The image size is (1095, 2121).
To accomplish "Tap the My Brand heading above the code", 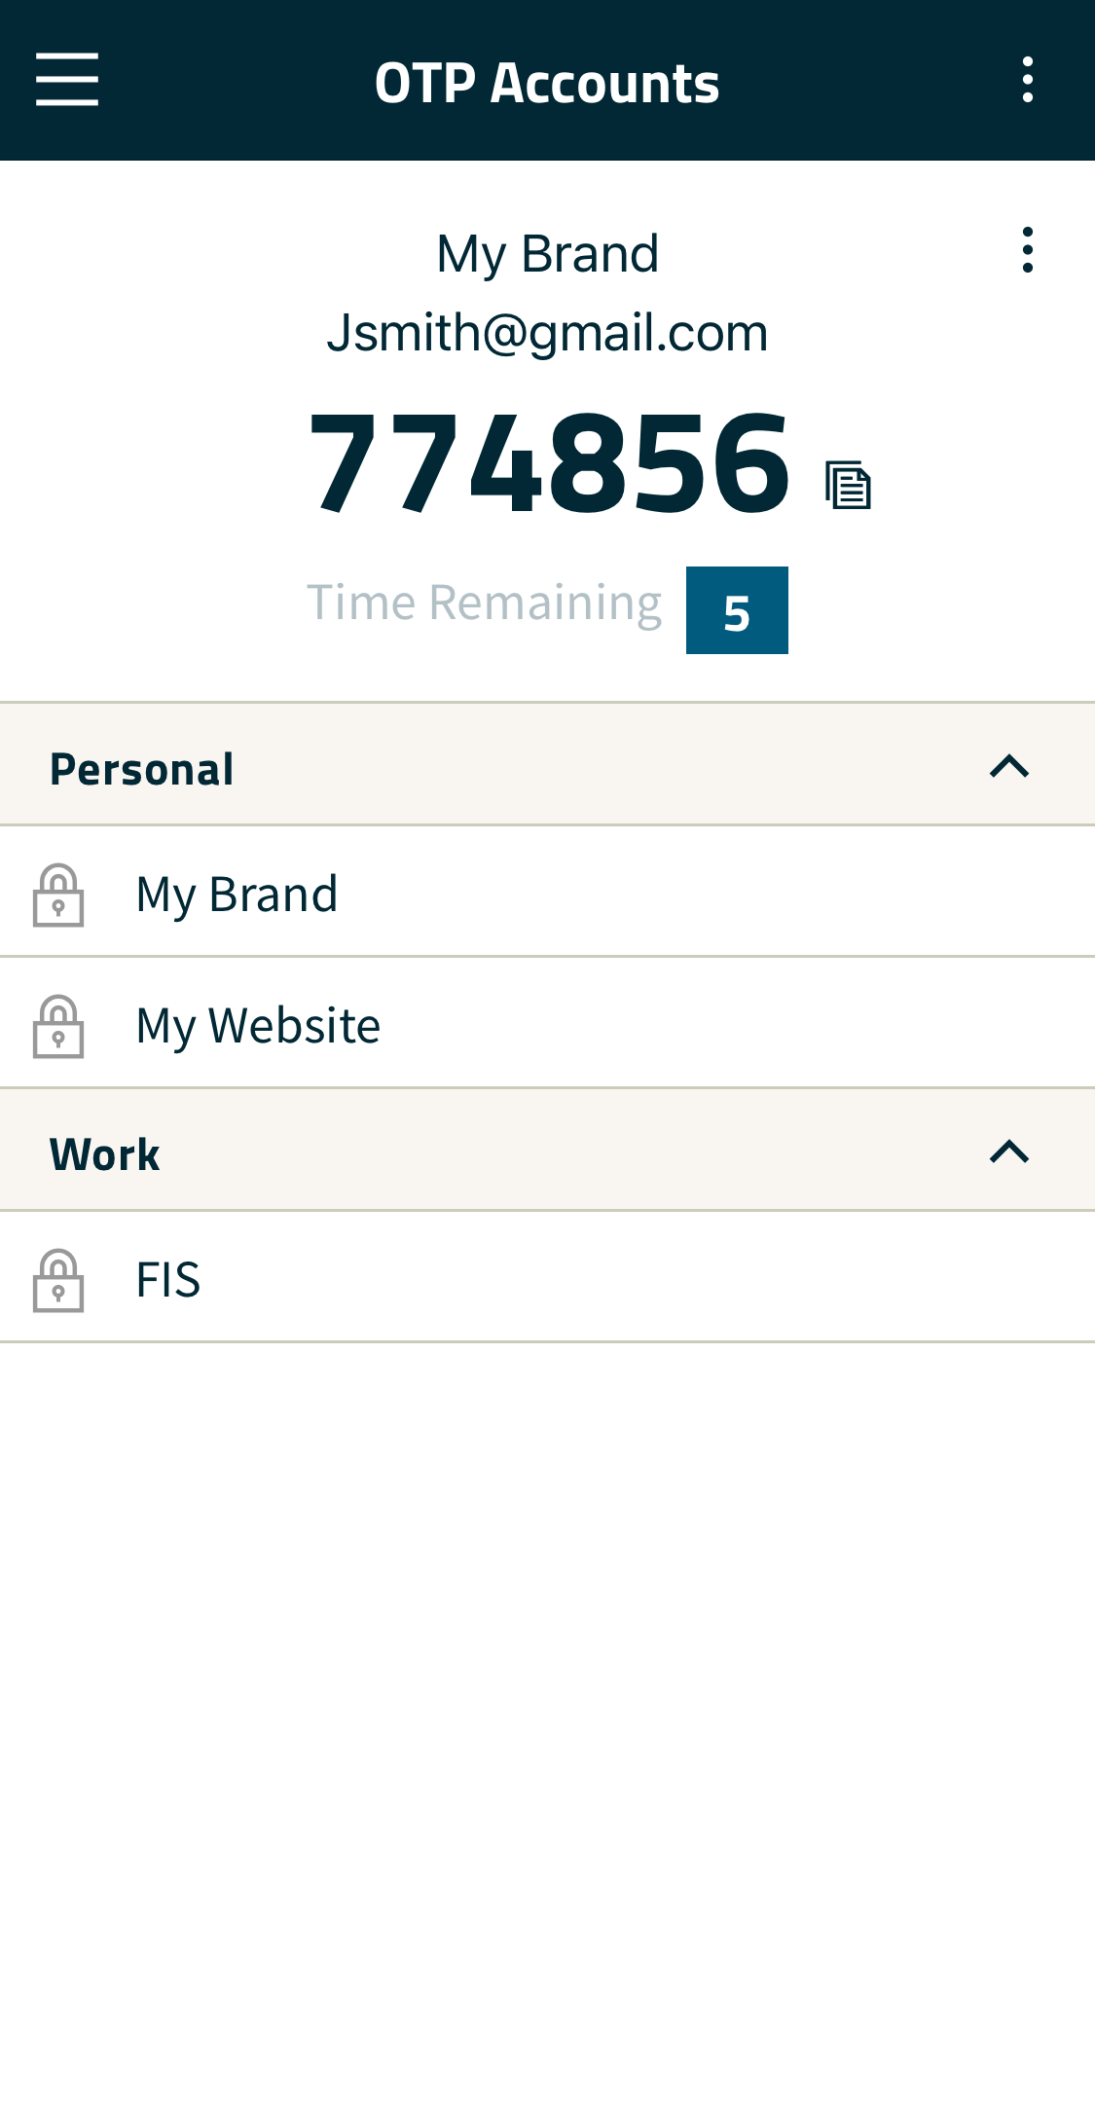I will (547, 255).
